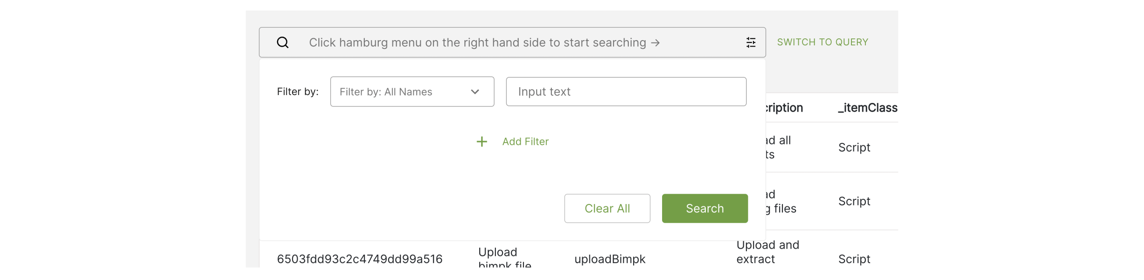This screenshot has height=280, width=1144.
Task: Click "Script" in the second table row
Action: tap(854, 201)
